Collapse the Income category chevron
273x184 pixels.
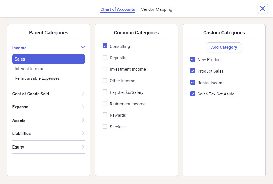[x=83, y=47]
